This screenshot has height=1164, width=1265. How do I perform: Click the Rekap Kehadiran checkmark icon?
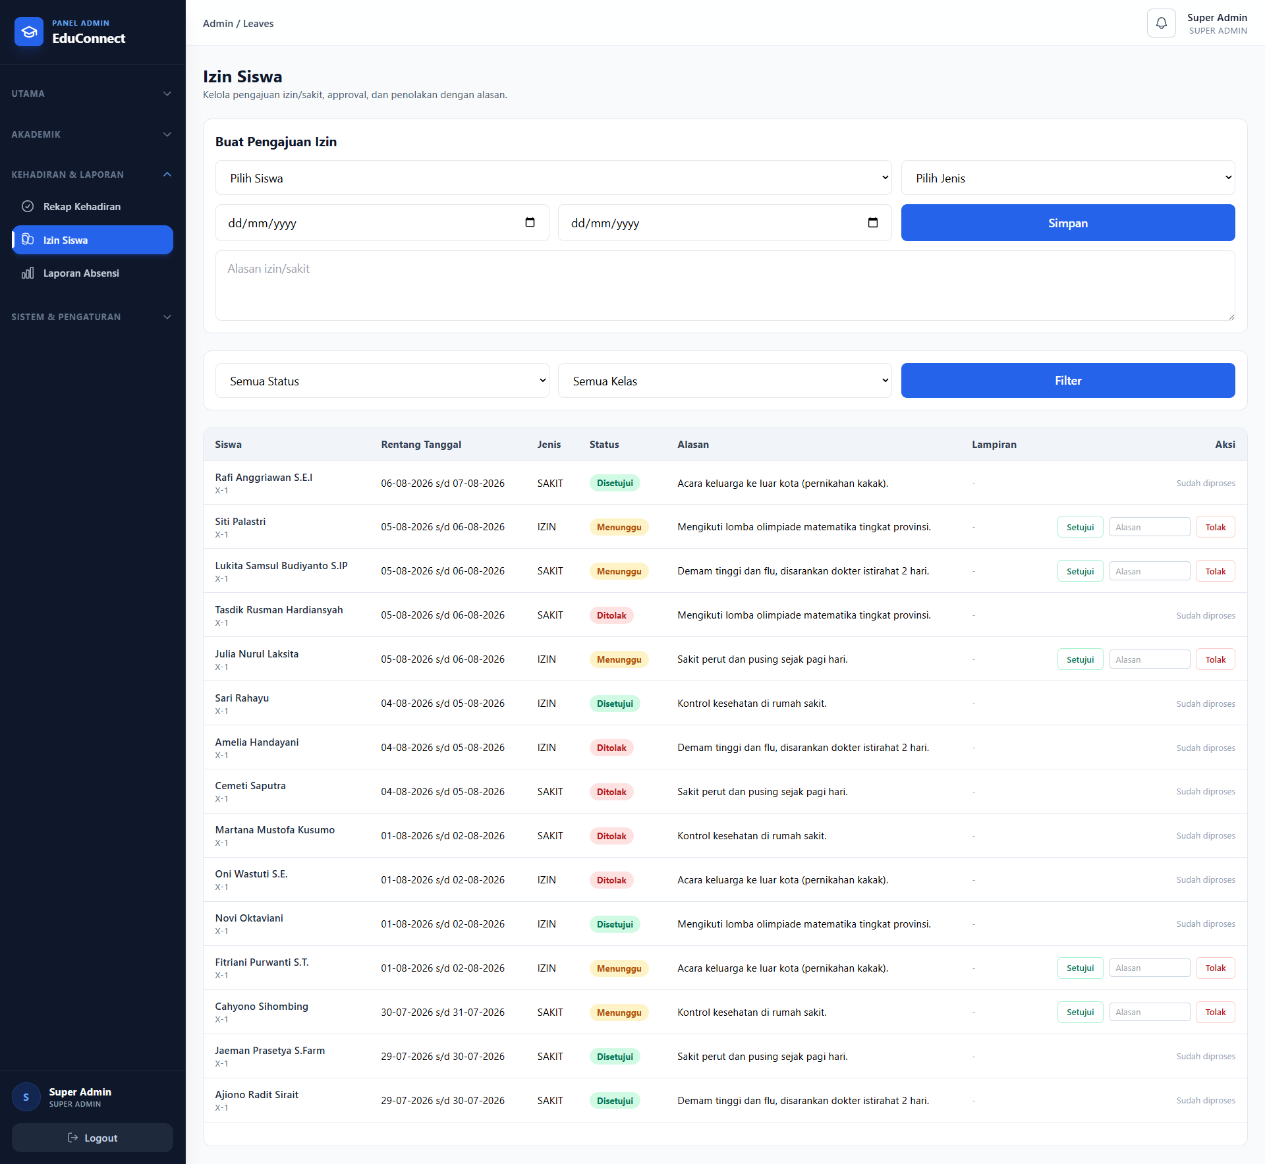tap(28, 206)
